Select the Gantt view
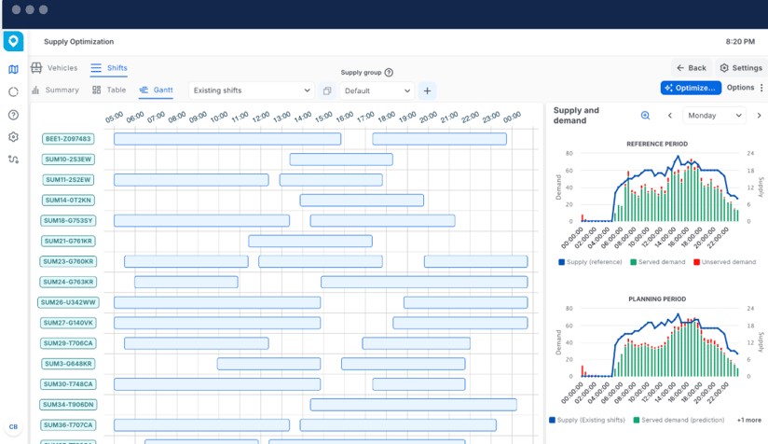This screenshot has height=444, width=768. point(156,90)
